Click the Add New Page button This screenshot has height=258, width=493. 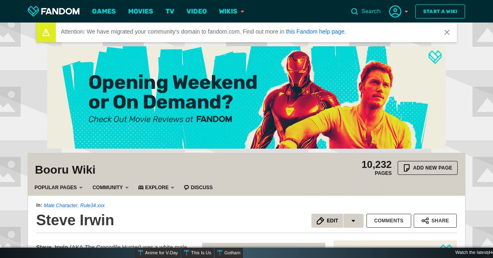coord(428,168)
